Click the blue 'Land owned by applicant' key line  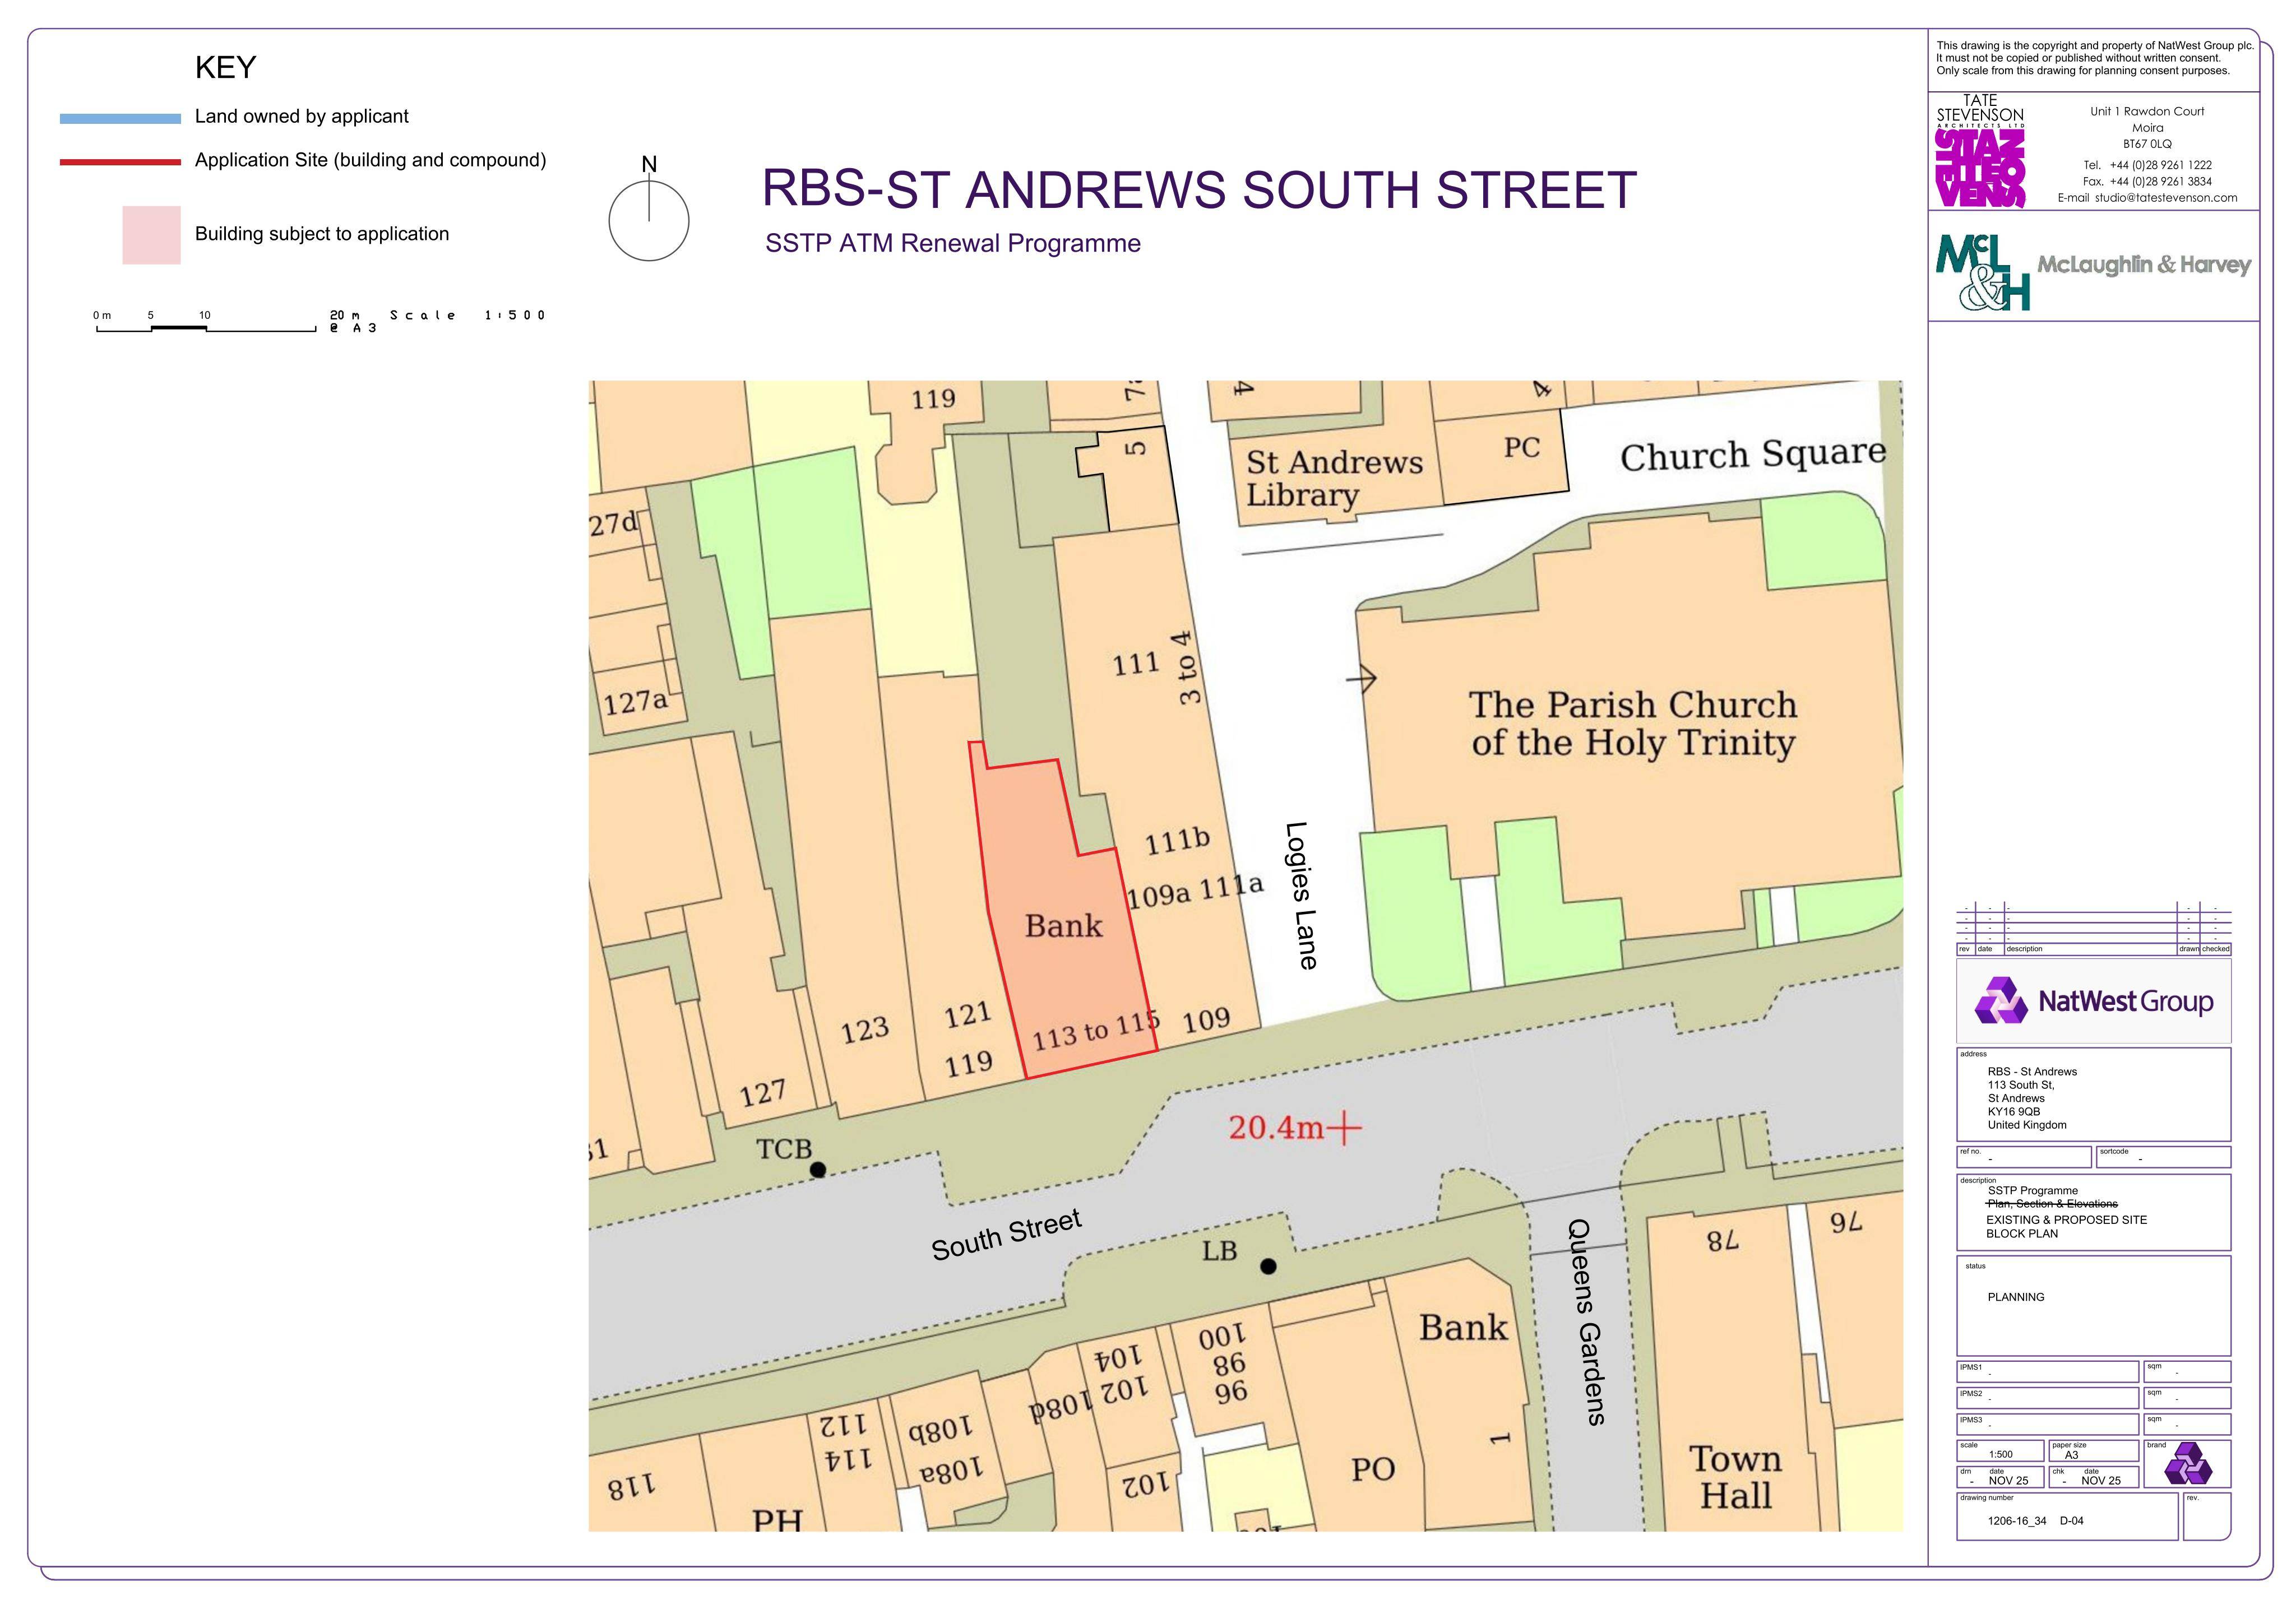(x=120, y=118)
